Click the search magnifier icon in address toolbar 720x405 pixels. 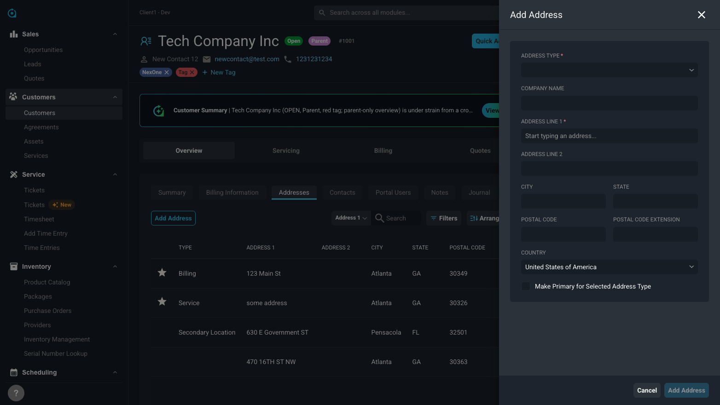379,218
